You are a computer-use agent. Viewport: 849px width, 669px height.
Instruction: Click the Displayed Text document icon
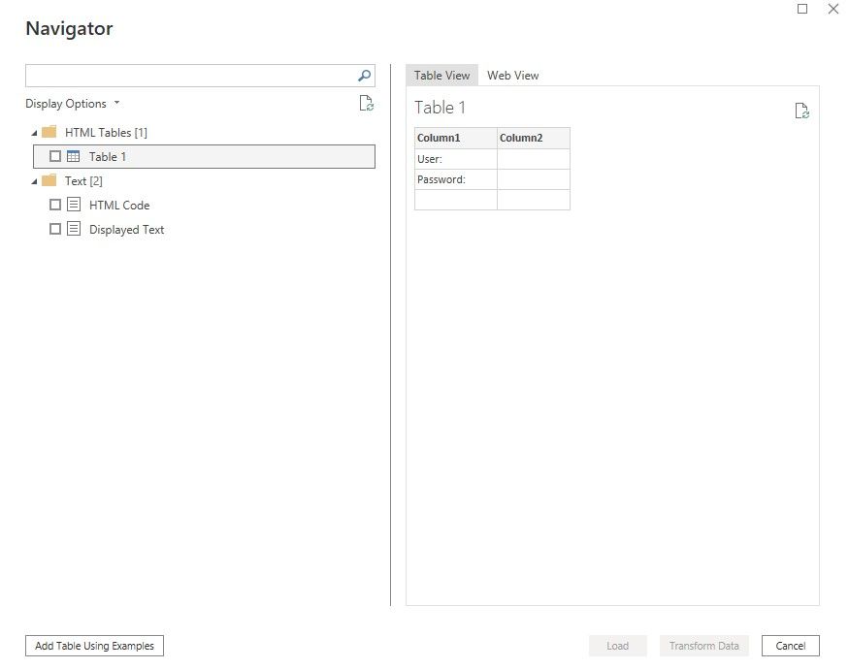[x=74, y=229]
